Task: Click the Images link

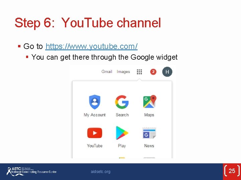Action: click(123, 72)
